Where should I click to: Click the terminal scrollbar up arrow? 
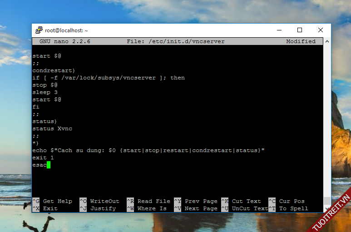tap(327, 41)
